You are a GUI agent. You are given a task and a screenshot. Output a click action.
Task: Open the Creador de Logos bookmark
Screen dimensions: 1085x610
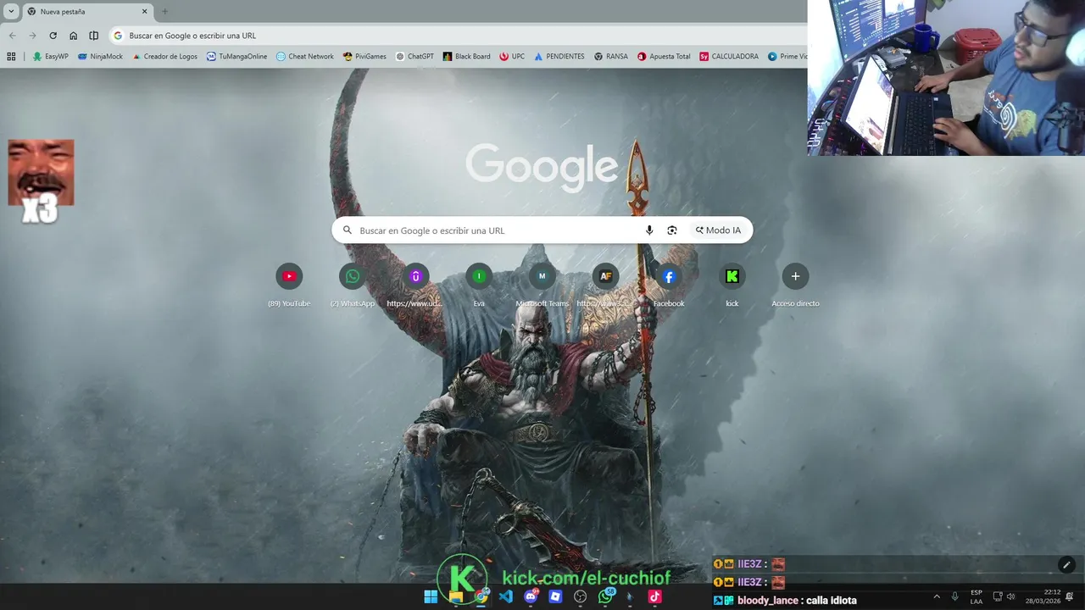[x=164, y=57]
